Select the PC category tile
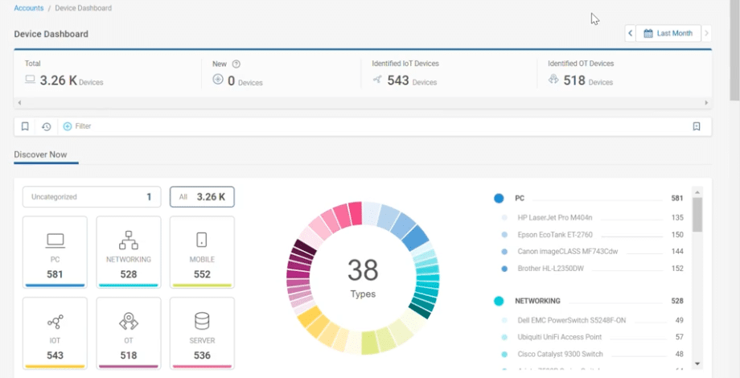 click(55, 251)
